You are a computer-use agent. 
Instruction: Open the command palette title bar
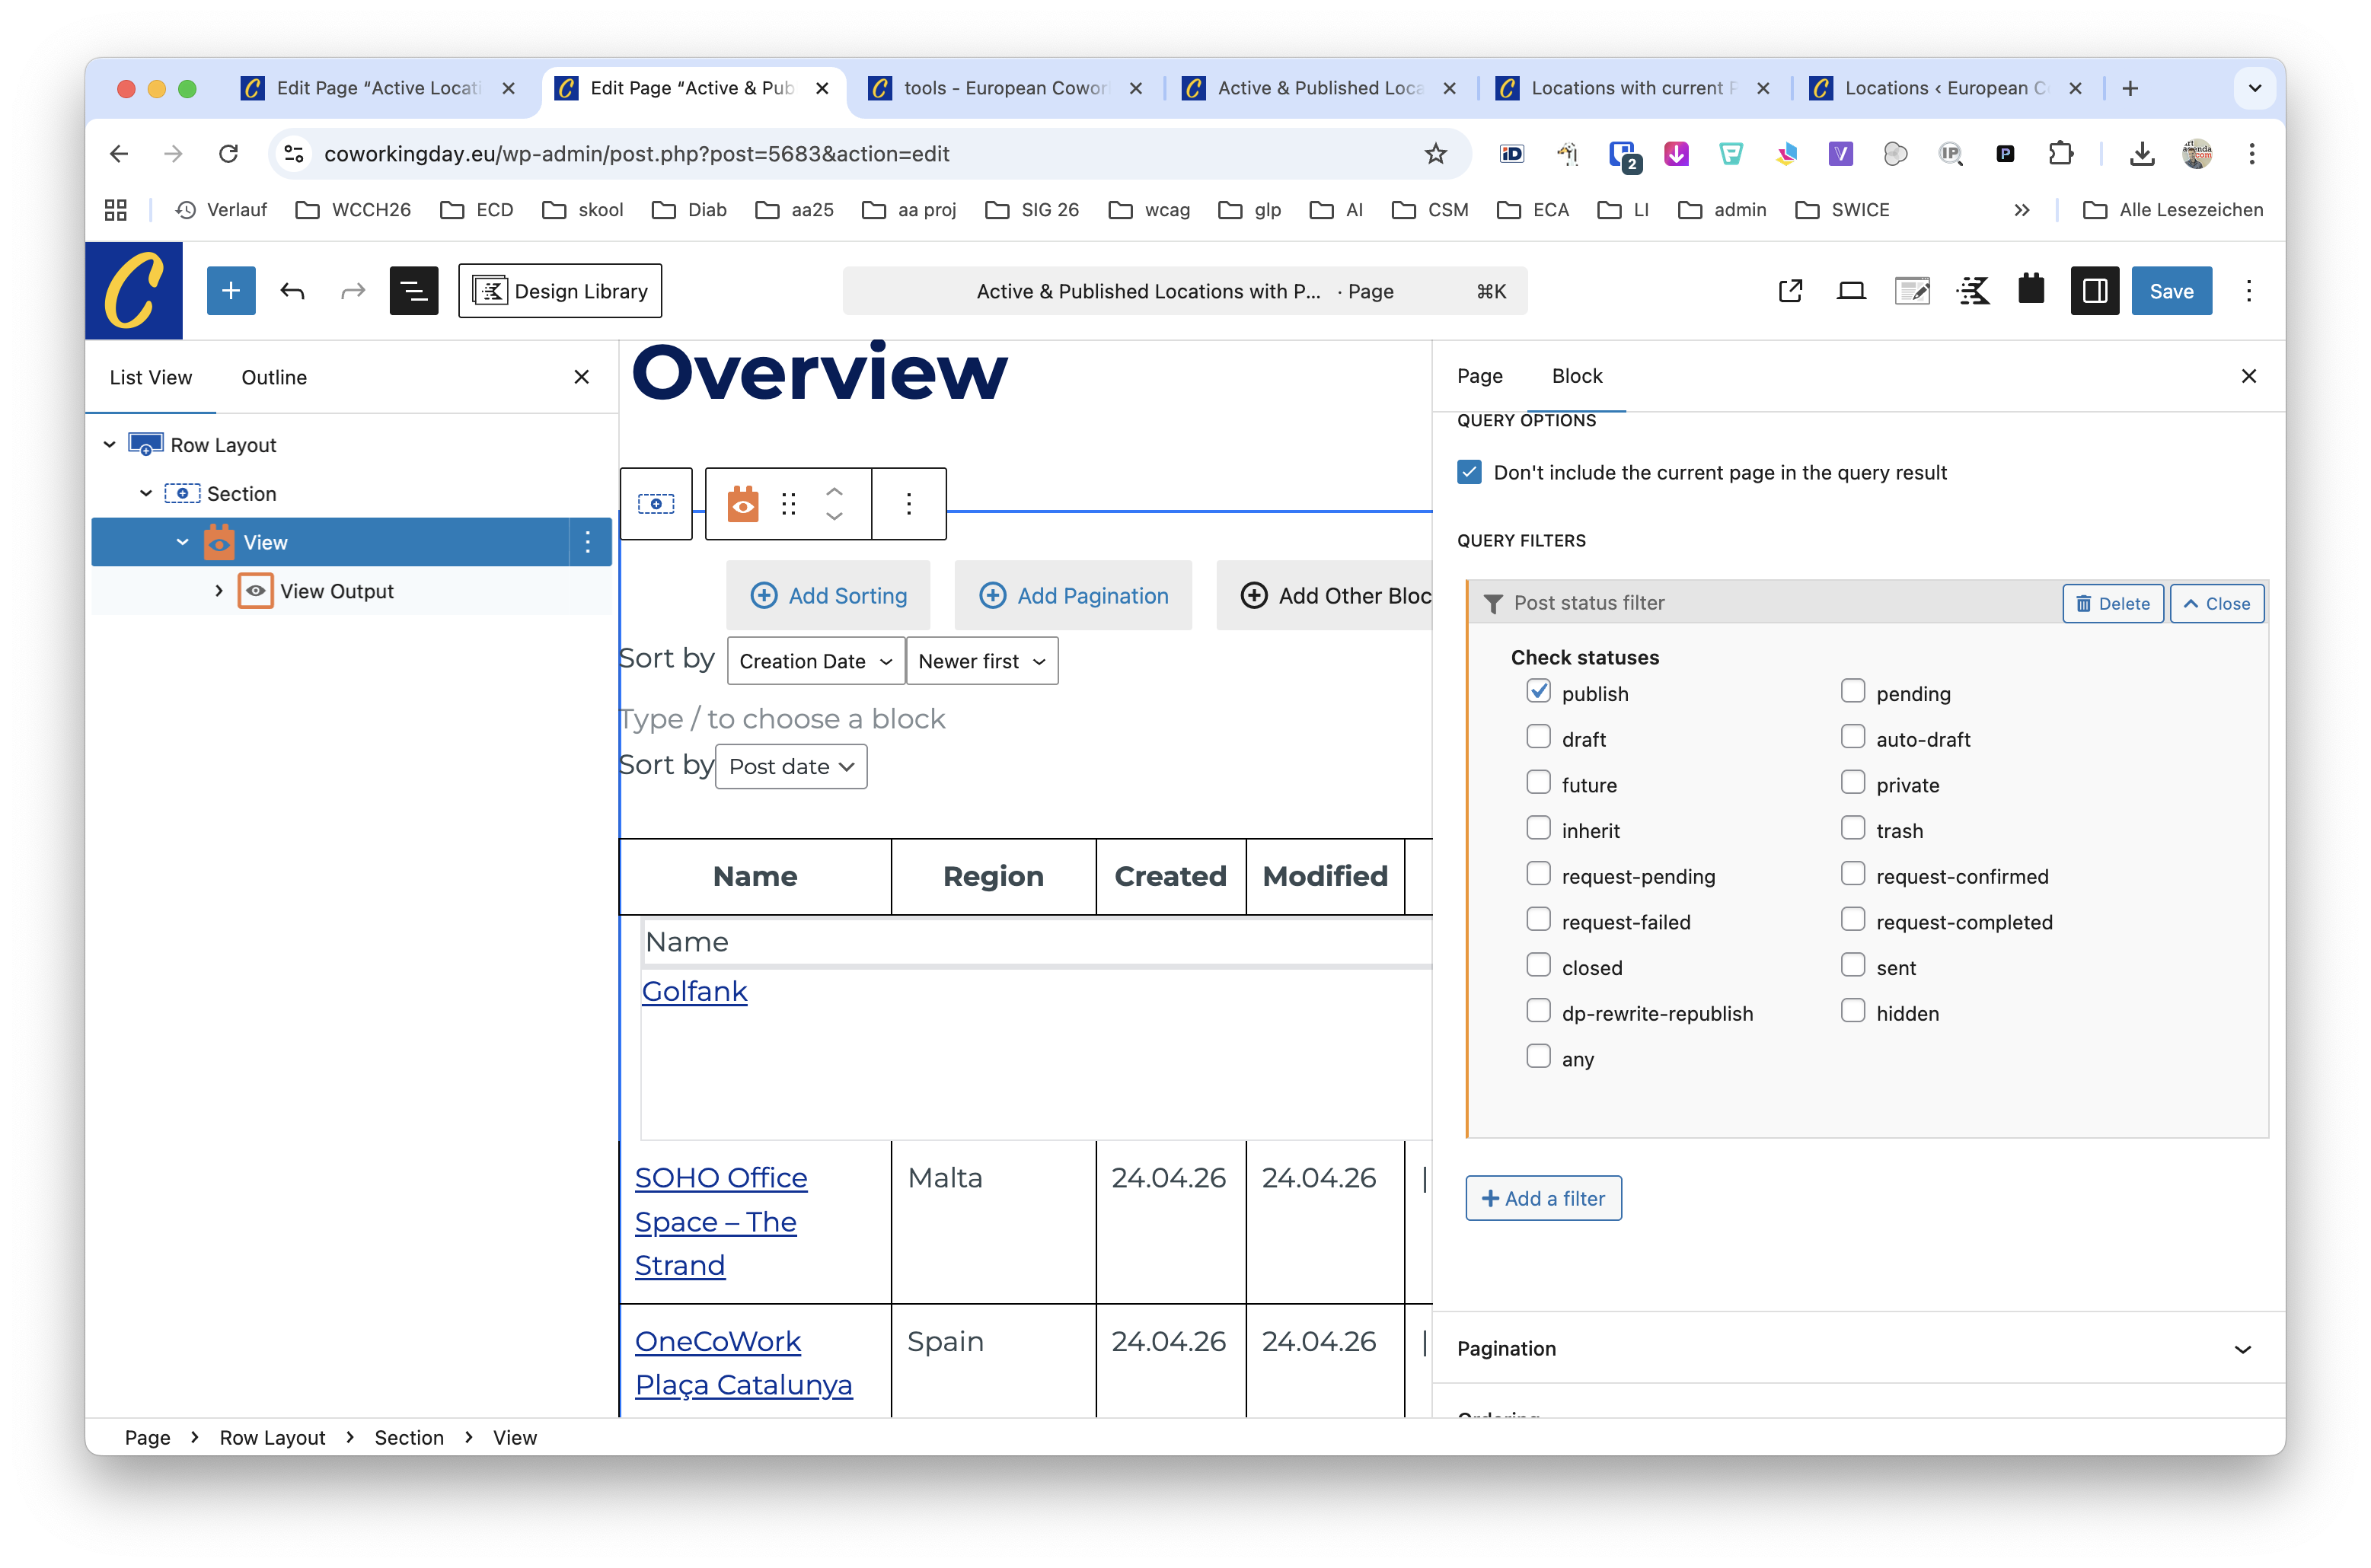[1184, 291]
